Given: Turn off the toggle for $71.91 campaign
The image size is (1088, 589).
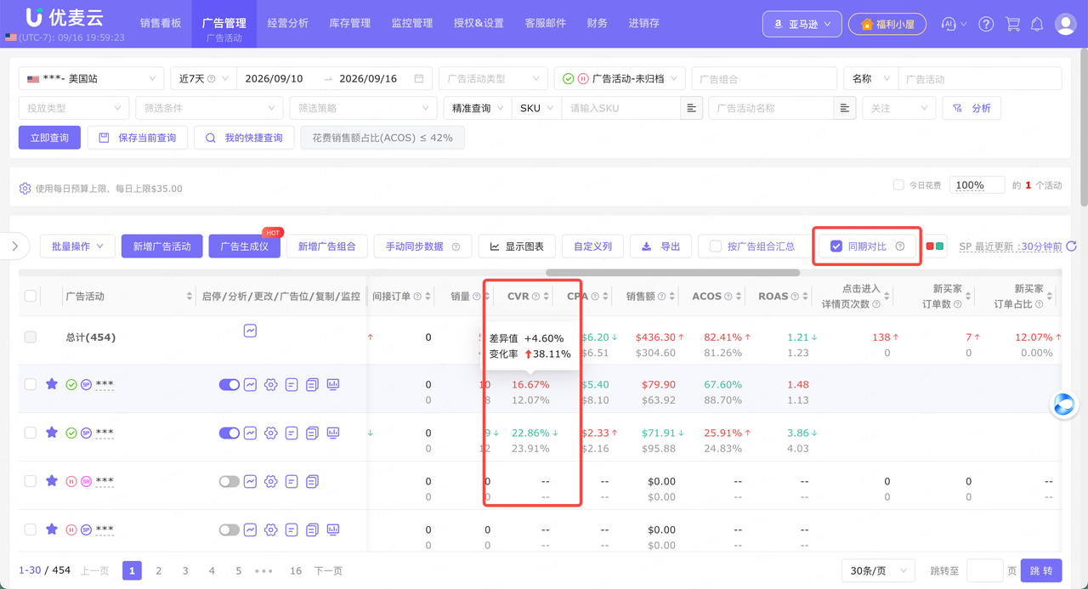Looking at the screenshot, I should pos(229,433).
